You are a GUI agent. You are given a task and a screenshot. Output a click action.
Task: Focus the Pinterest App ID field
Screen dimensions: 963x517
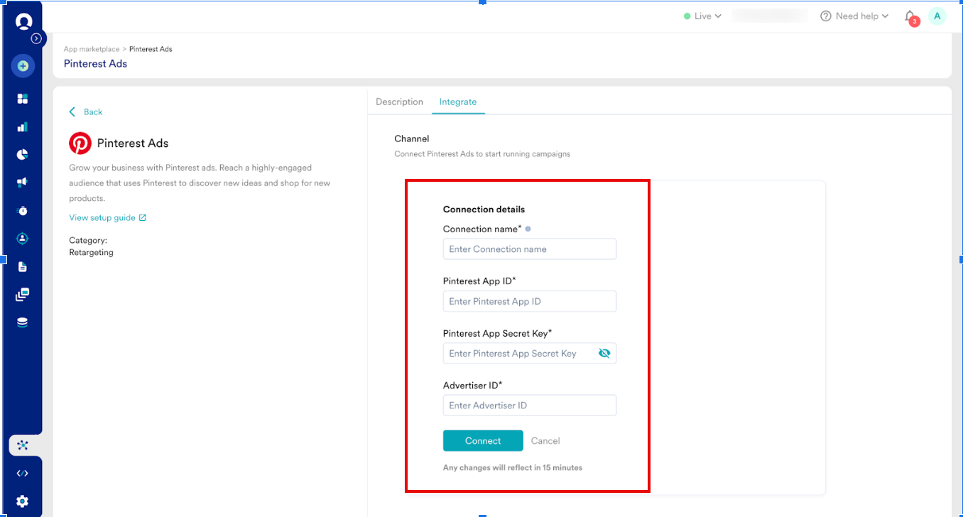pyautogui.click(x=530, y=301)
